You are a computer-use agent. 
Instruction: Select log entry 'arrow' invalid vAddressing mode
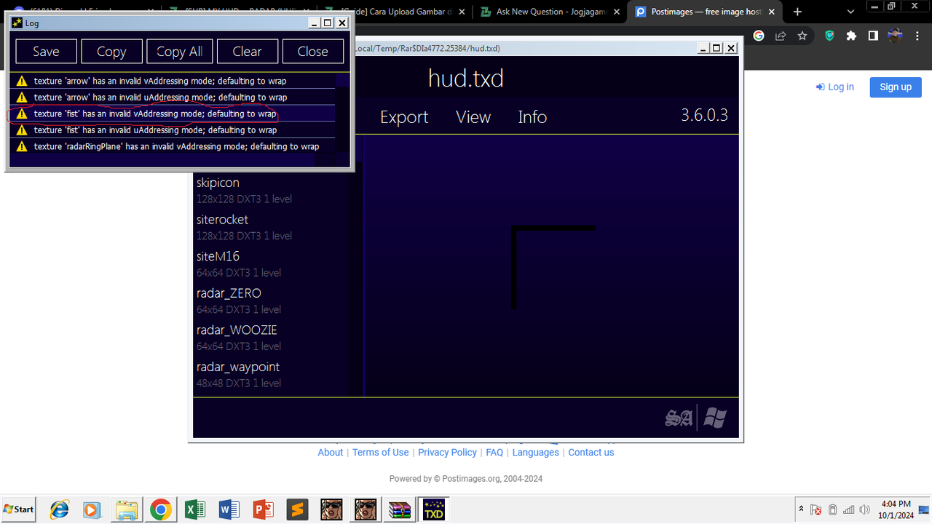point(173,81)
